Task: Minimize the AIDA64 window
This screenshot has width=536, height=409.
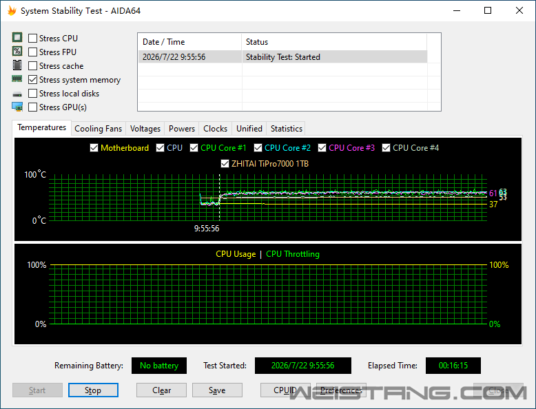Action: click(457, 10)
